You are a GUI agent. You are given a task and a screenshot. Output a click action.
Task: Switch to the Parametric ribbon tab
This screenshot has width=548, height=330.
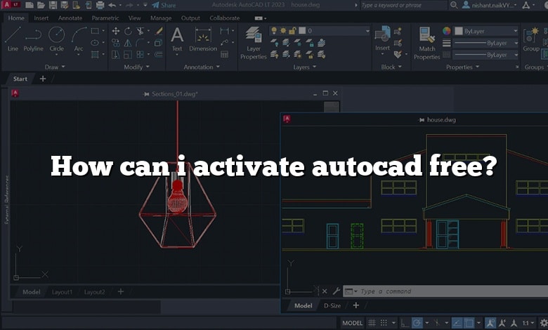[x=105, y=18]
